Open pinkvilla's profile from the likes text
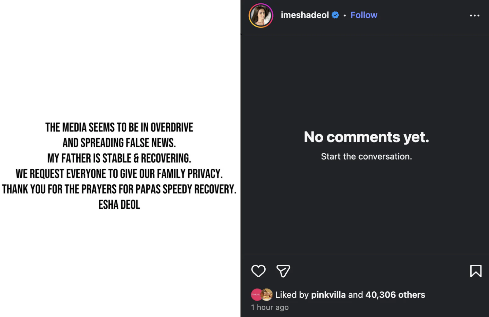 click(x=328, y=295)
